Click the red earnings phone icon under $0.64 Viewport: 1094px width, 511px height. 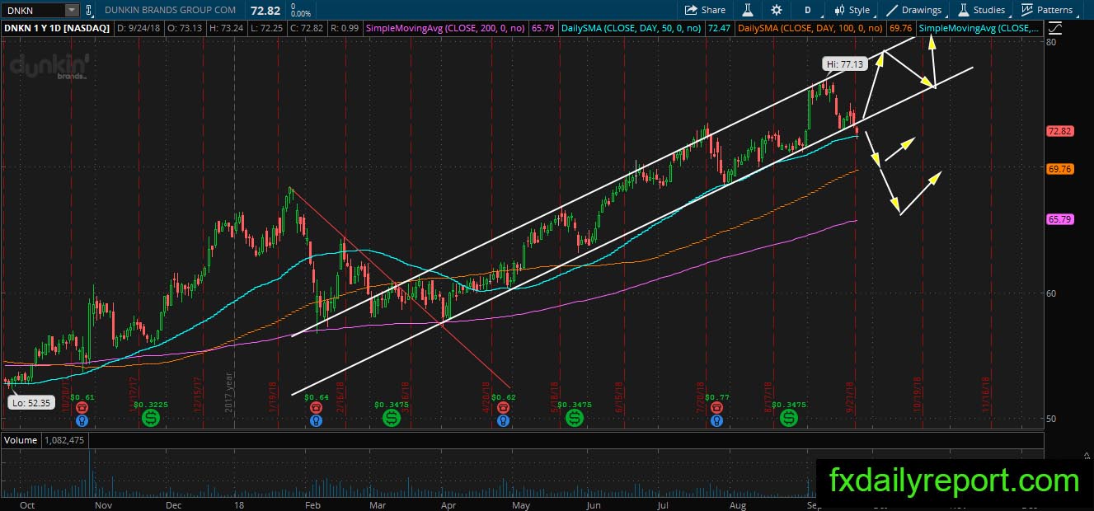(x=315, y=407)
